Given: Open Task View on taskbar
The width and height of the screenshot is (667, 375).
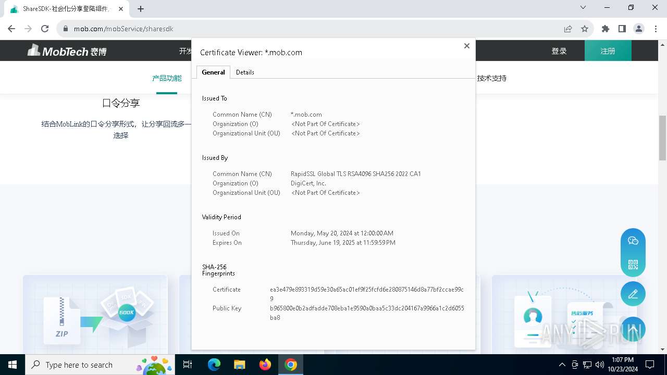Looking at the screenshot, I should pos(188,365).
